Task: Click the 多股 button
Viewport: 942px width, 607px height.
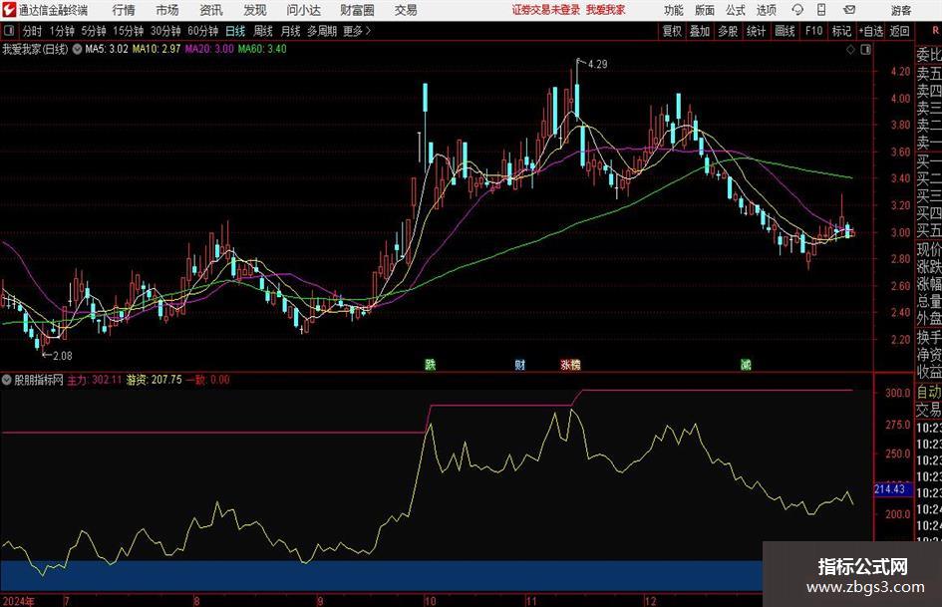Action: 728,31
